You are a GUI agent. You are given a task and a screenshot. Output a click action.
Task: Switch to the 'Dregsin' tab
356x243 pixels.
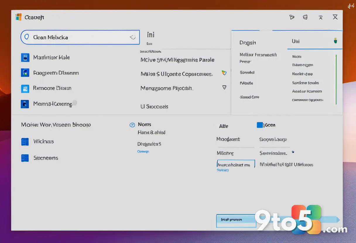click(248, 43)
